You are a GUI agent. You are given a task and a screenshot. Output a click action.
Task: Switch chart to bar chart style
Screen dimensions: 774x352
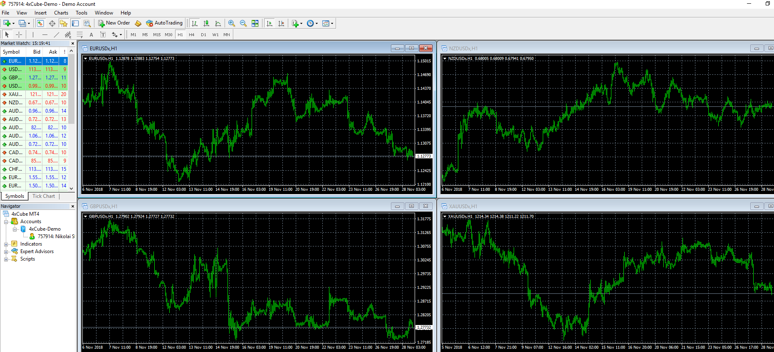point(195,23)
